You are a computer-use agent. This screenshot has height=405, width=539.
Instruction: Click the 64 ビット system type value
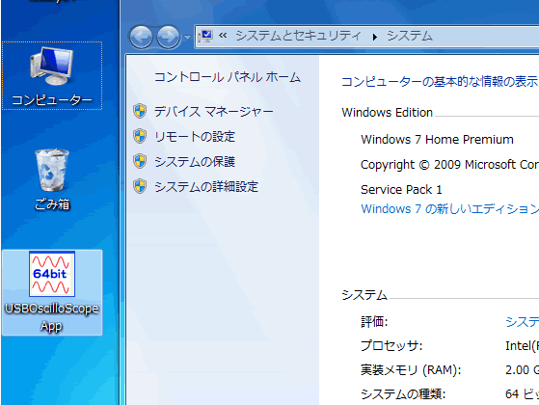(x=523, y=394)
